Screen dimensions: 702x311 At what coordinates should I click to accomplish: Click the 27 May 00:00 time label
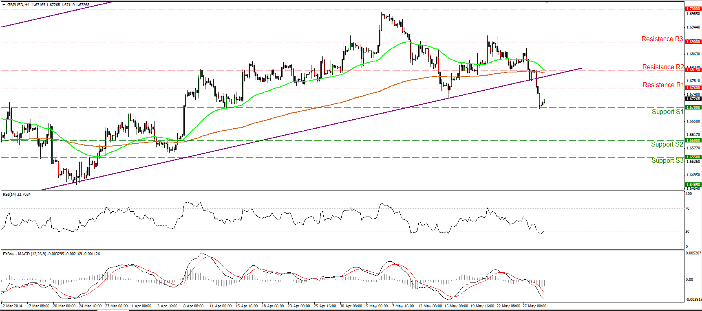(x=534, y=306)
